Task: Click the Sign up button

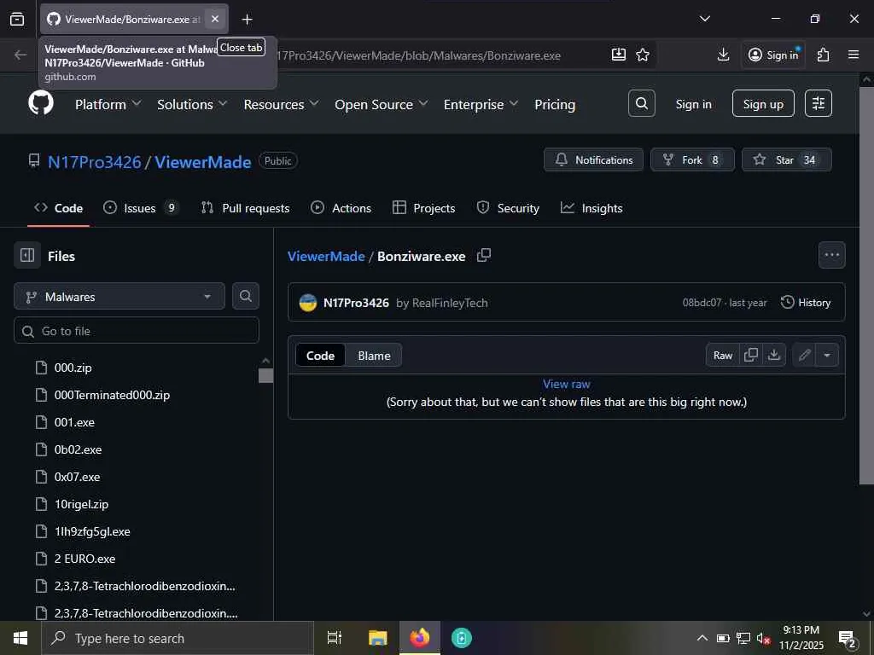Action: click(763, 103)
